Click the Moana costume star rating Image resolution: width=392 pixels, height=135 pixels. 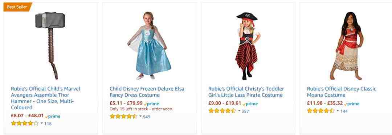click(321, 111)
